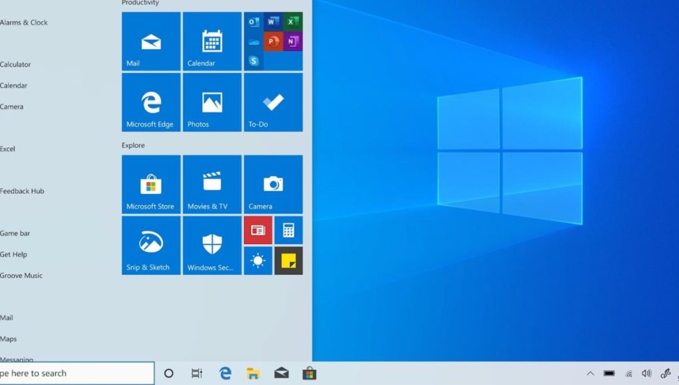Click the Cortana circle on the taskbar

(168, 373)
